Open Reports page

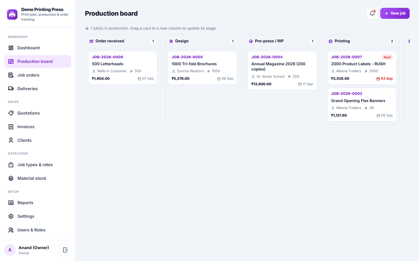click(38, 203)
